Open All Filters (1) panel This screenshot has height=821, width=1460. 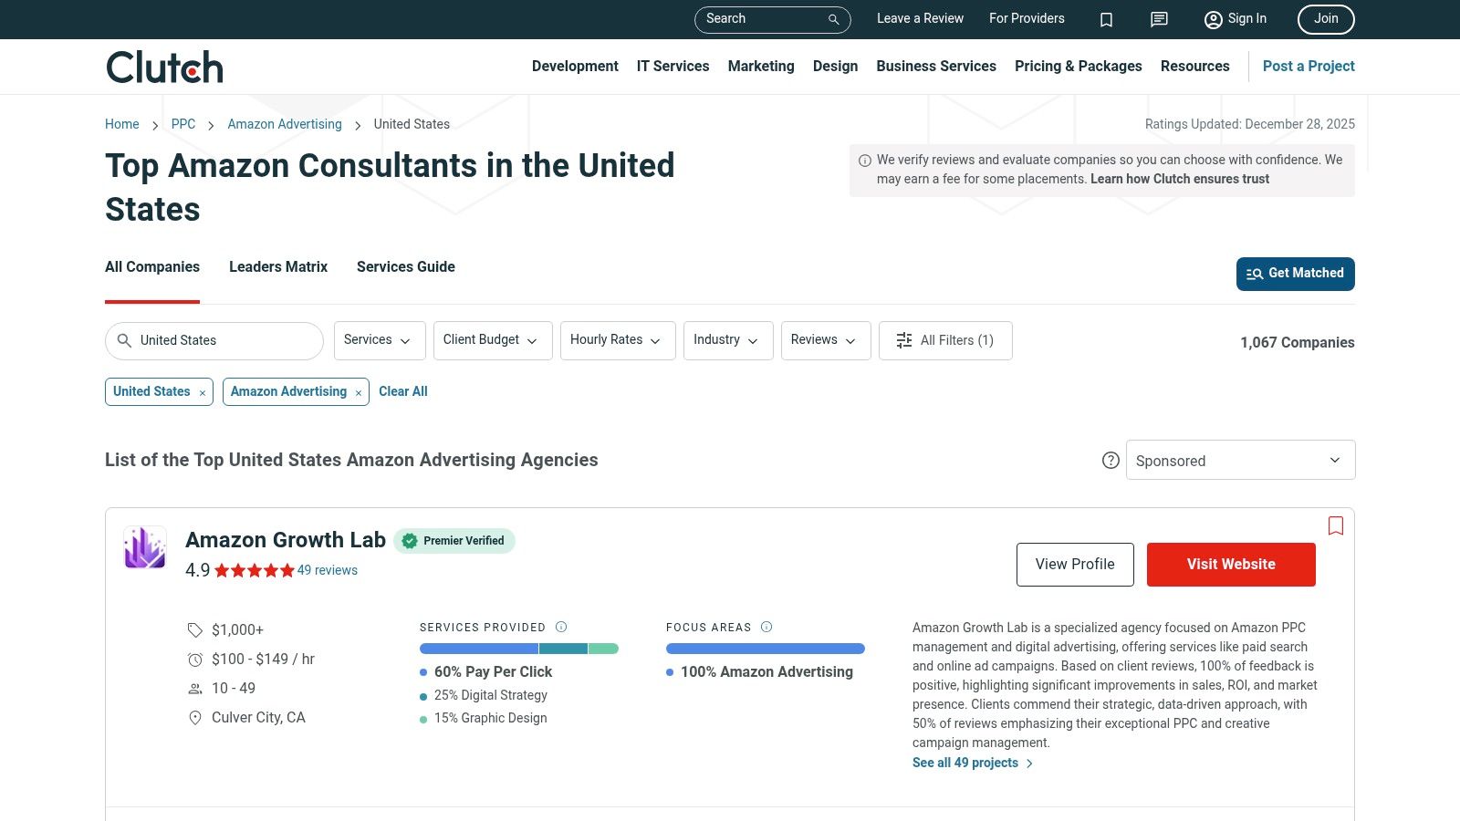[945, 340]
